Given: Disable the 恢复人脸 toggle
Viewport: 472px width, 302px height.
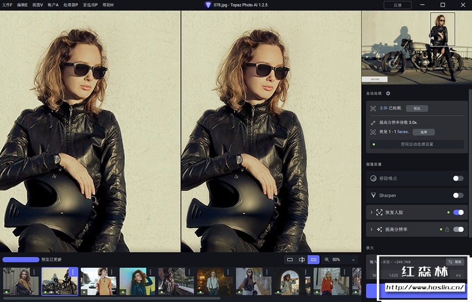Looking at the screenshot, I should pos(458,212).
